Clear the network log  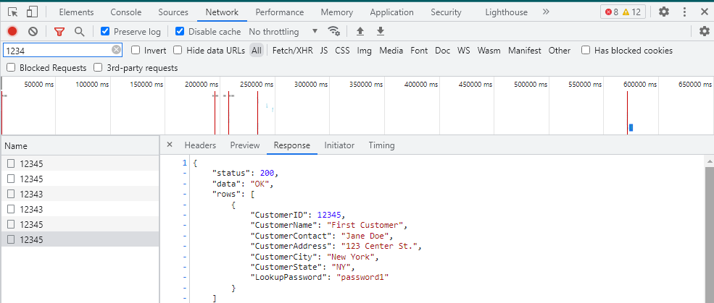33,31
